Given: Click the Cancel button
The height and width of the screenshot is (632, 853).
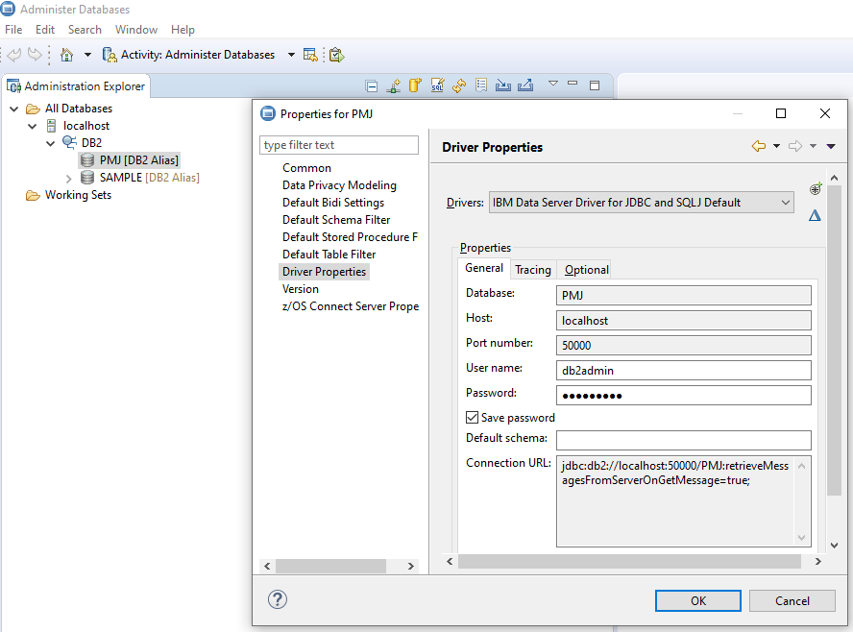Looking at the screenshot, I should [x=792, y=600].
